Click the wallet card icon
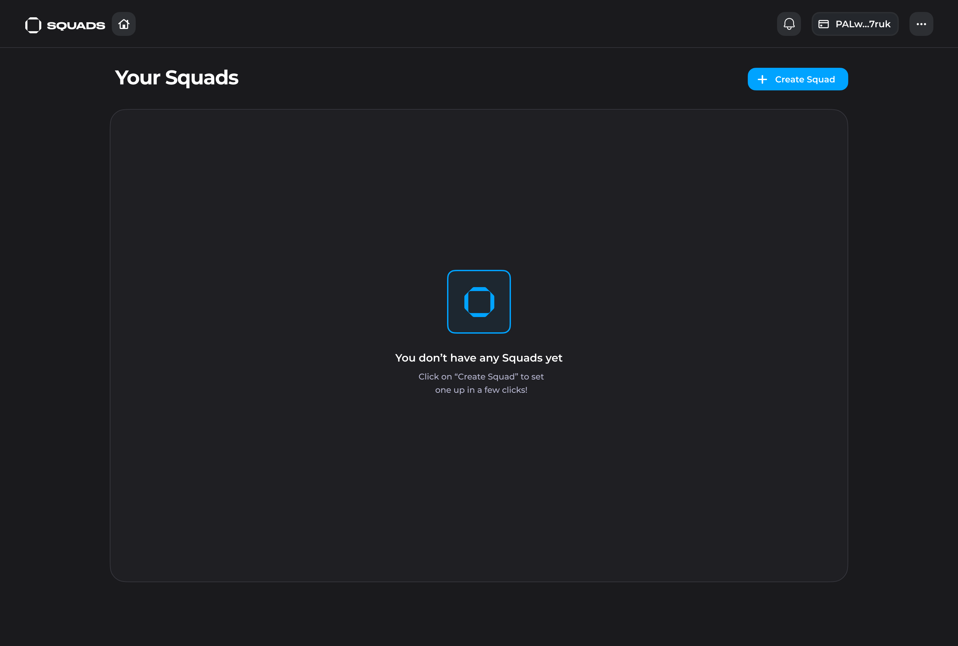Screen dimensions: 958x646 823,24
